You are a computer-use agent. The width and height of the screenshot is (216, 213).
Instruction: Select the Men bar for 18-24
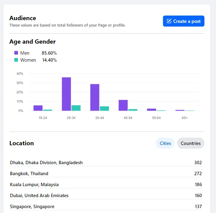coord(38,108)
